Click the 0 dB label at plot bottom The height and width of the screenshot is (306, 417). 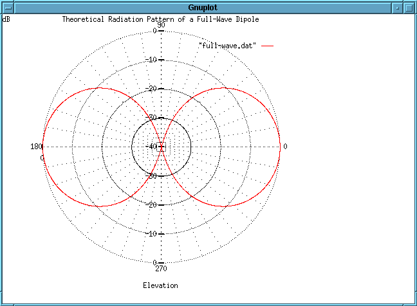(154, 262)
